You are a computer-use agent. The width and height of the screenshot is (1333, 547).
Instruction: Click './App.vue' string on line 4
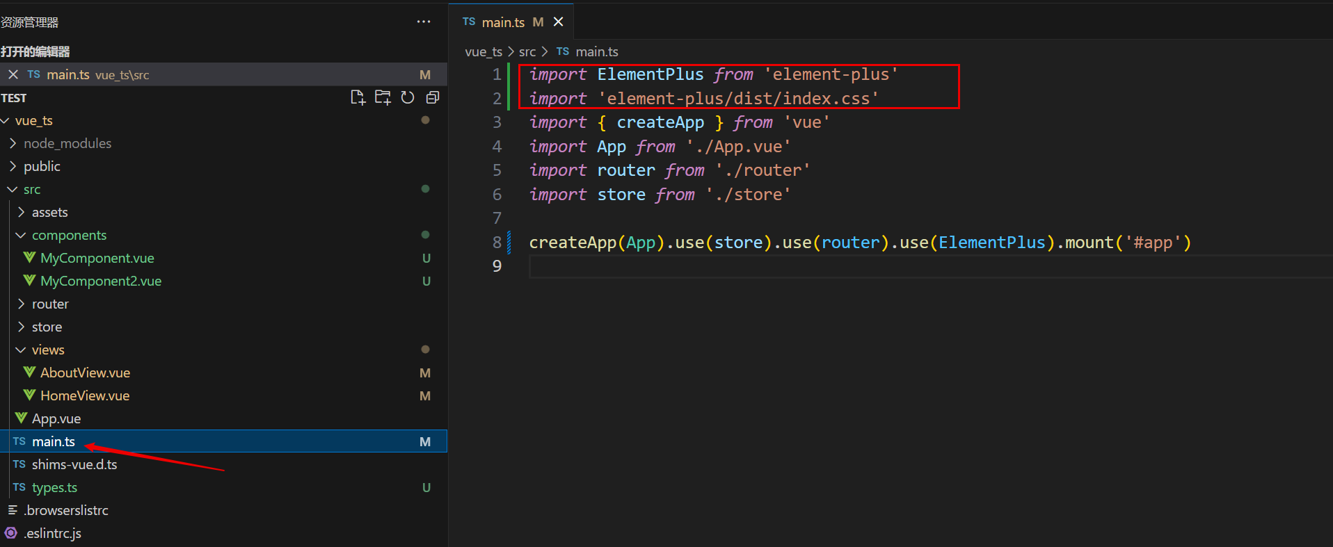738,147
